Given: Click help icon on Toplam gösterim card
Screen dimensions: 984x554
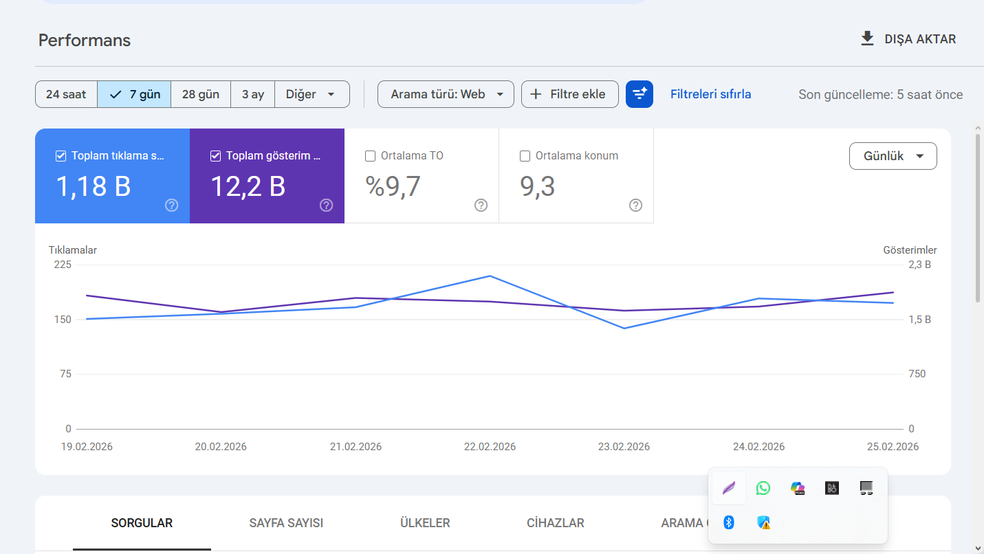Looking at the screenshot, I should point(327,205).
